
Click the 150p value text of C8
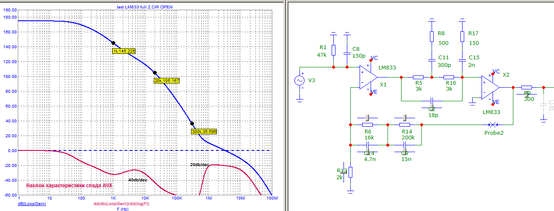point(359,56)
